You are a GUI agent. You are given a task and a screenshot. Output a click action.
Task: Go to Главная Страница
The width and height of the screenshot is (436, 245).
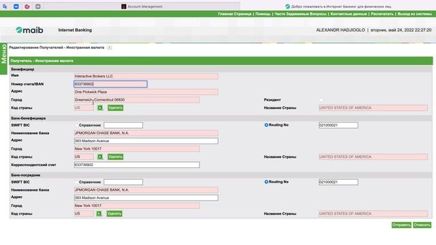[x=234, y=14]
